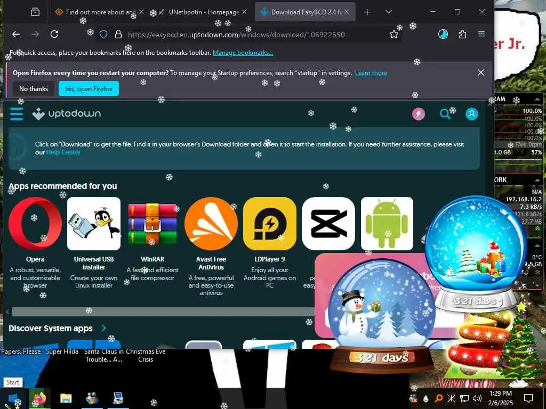Collapse the RAM section in sidebar gadget
This screenshot has width=546, height=409.
coord(537,100)
